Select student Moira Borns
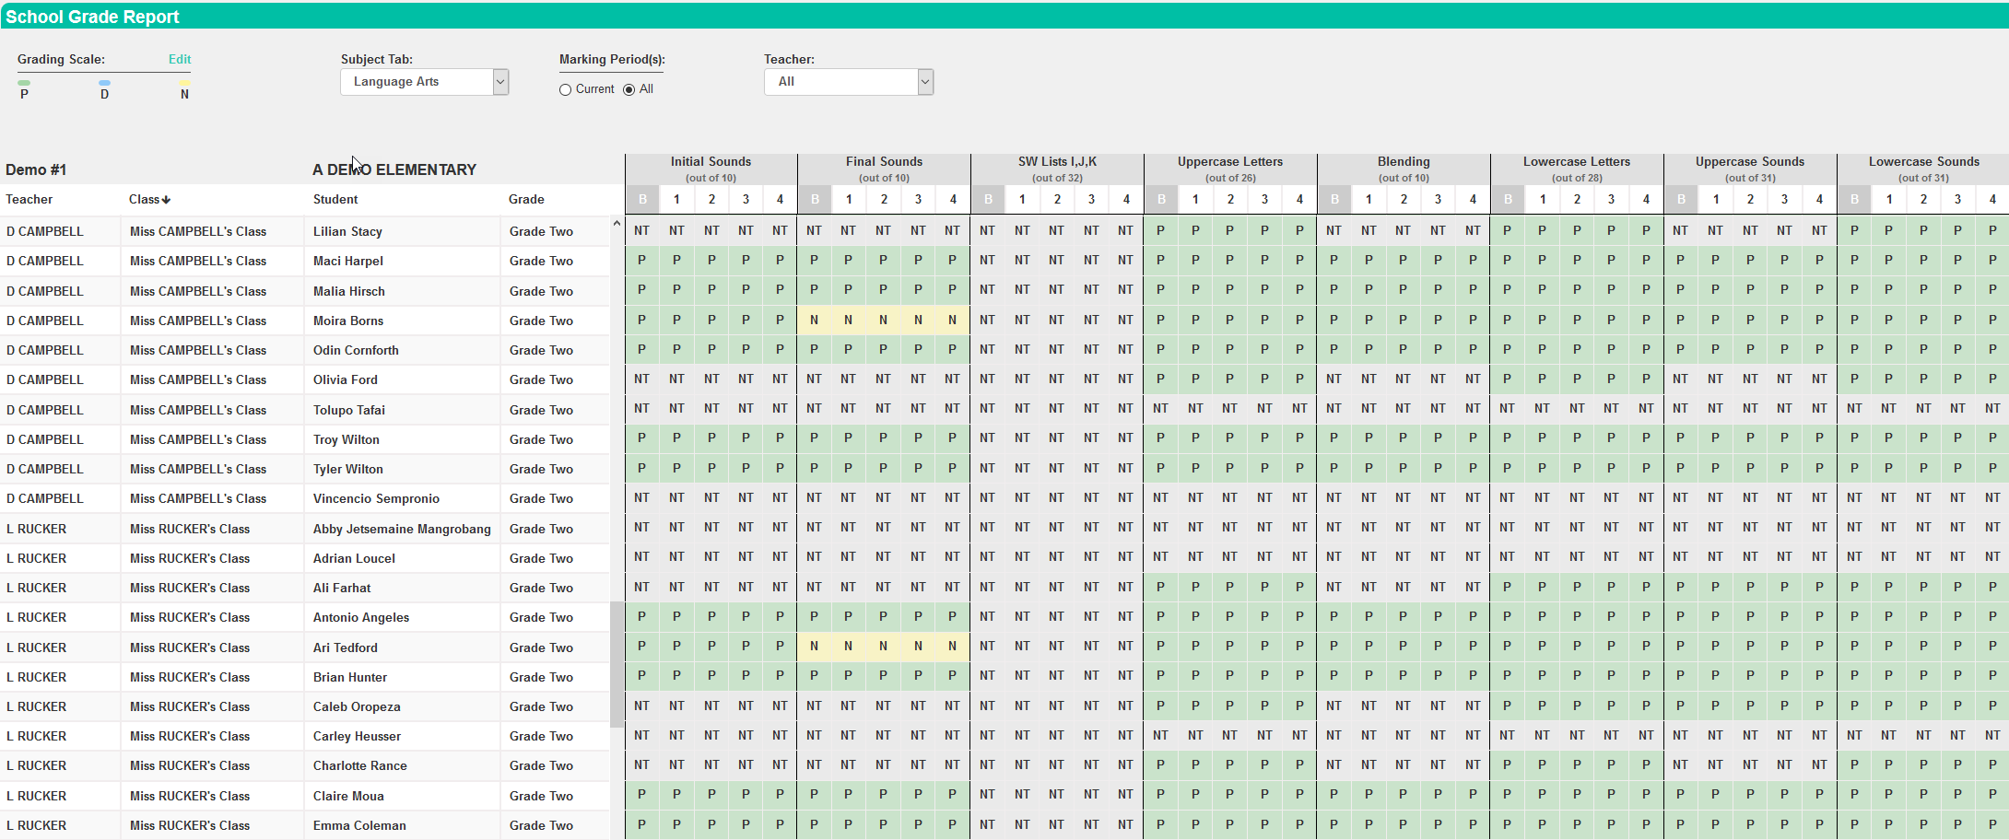Image resolution: width=2009 pixels, height=840 pixels. 348,321
